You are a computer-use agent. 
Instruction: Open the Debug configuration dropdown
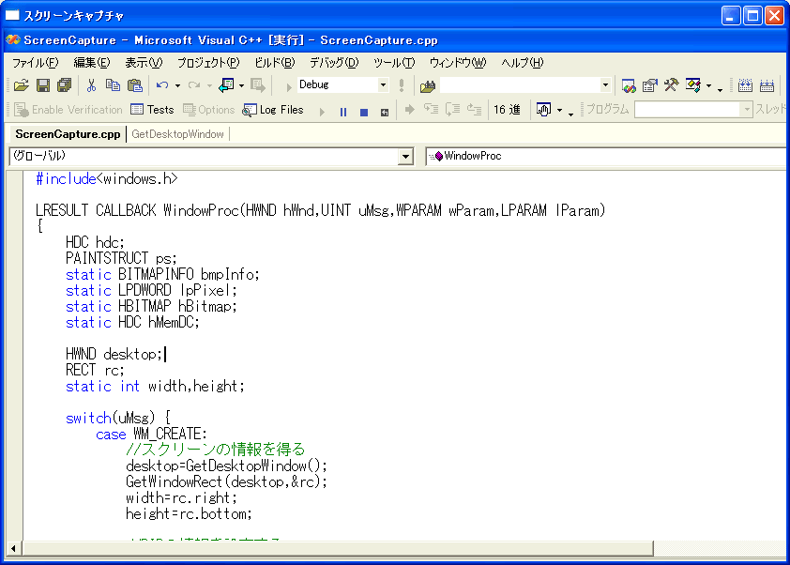pyautogui.click(x=382, y=85)
